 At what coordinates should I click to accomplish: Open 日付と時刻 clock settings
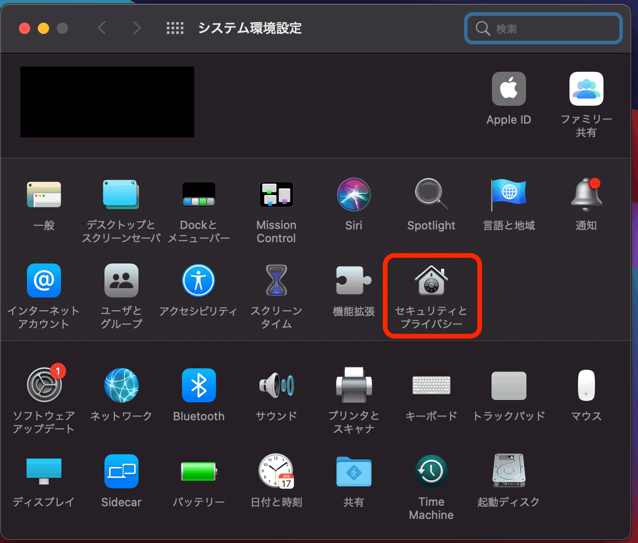276,471
